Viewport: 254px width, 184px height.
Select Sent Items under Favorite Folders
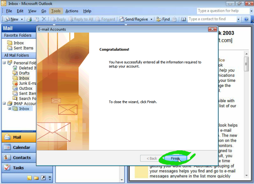click(x=20, y=48)
